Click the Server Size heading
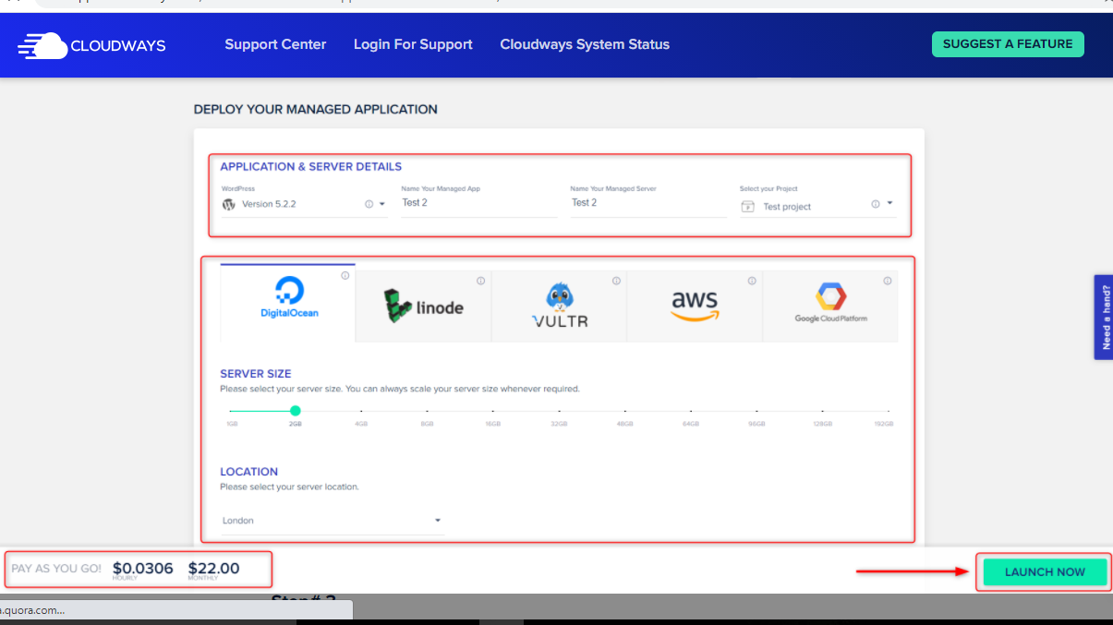Viewport: 1113px width, 625px height. coord(256,374)
